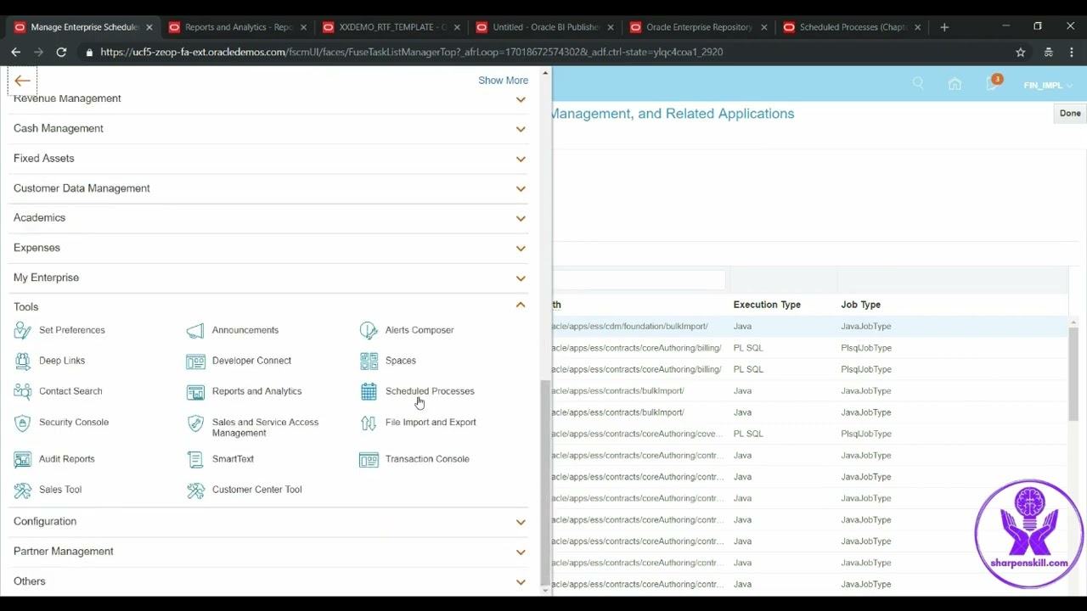Open the File Import and Export link

click(x=431, y=422)
